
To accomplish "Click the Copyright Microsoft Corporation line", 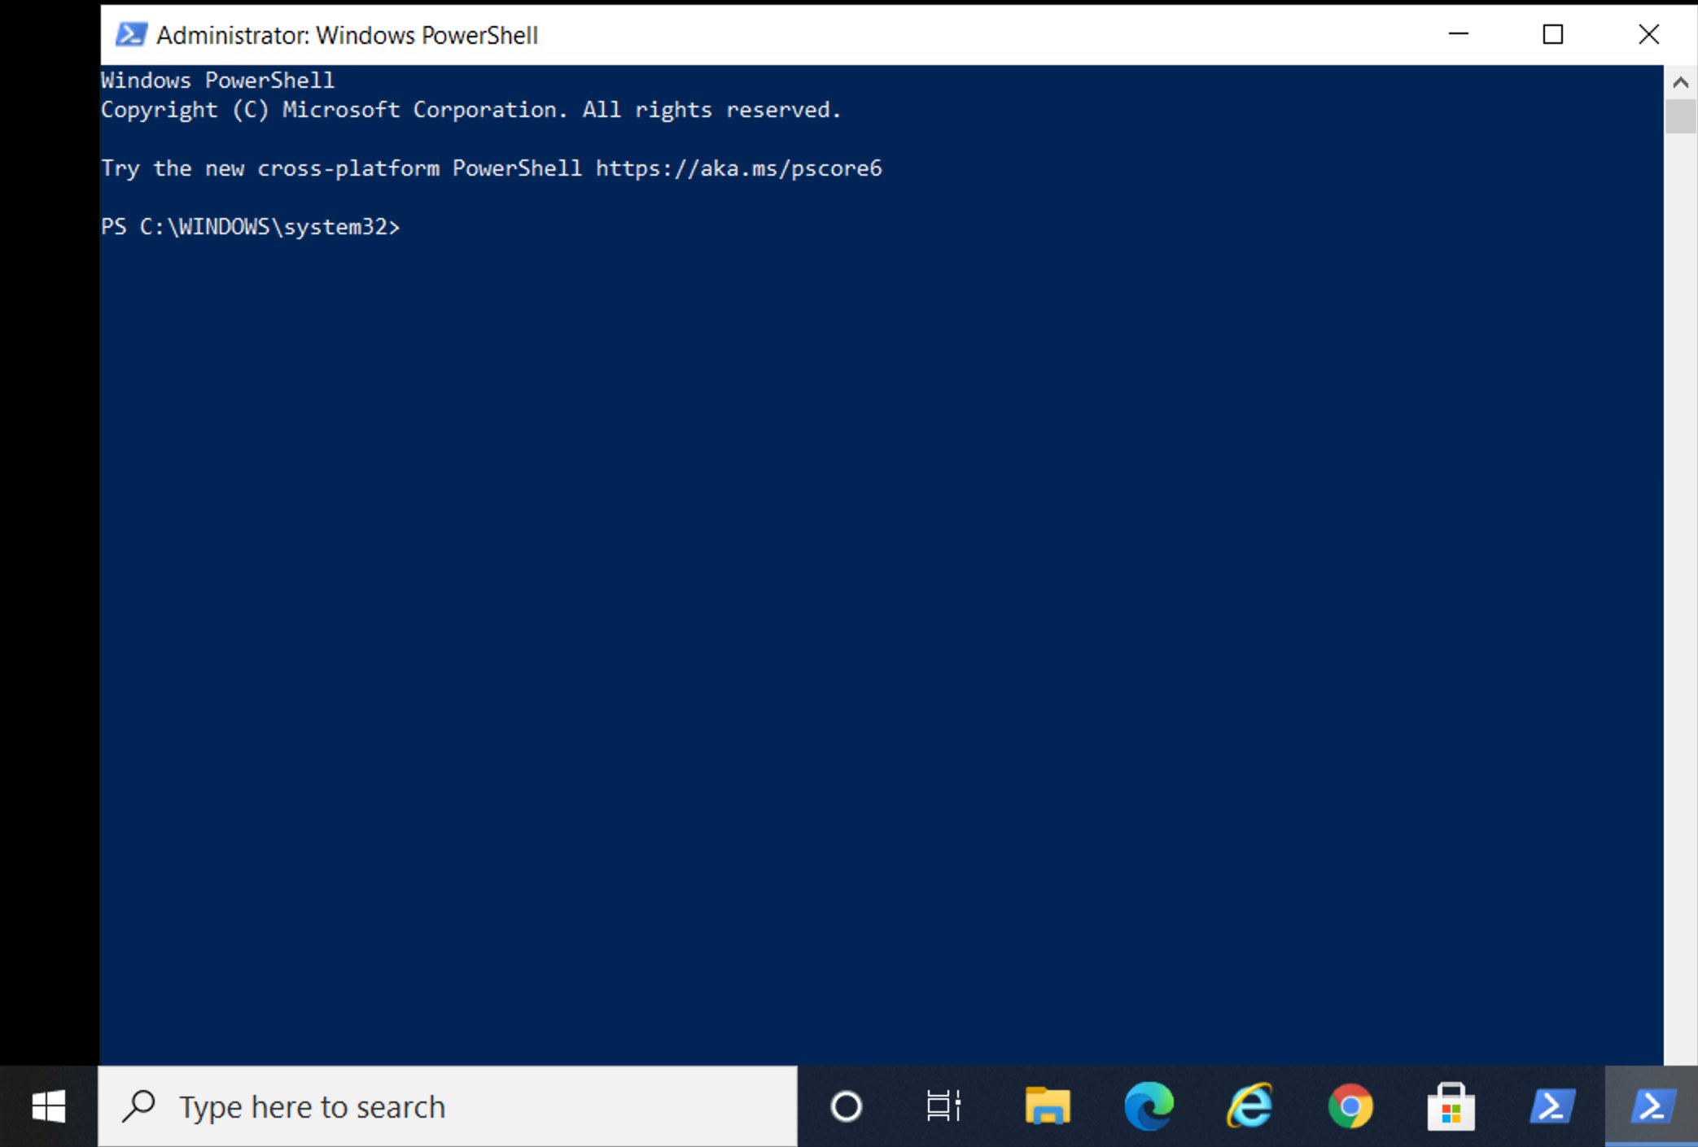I will point(471,110).
